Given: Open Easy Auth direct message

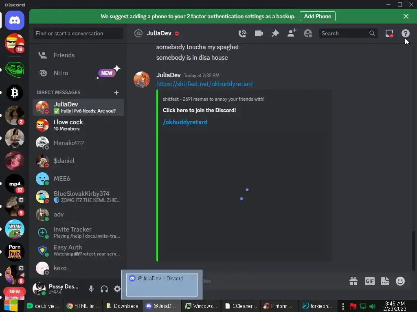Looking at the screenshot, I should pyautogui.click(x=78, y=250).
